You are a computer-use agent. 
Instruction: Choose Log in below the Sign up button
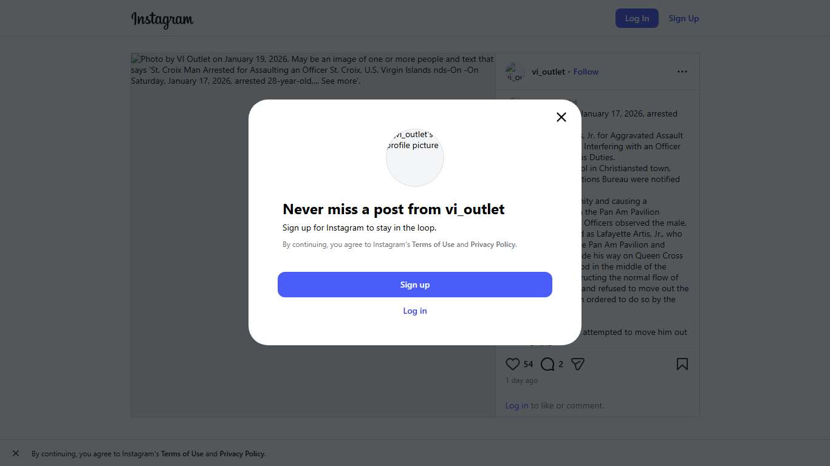click(x=415, y=311)
